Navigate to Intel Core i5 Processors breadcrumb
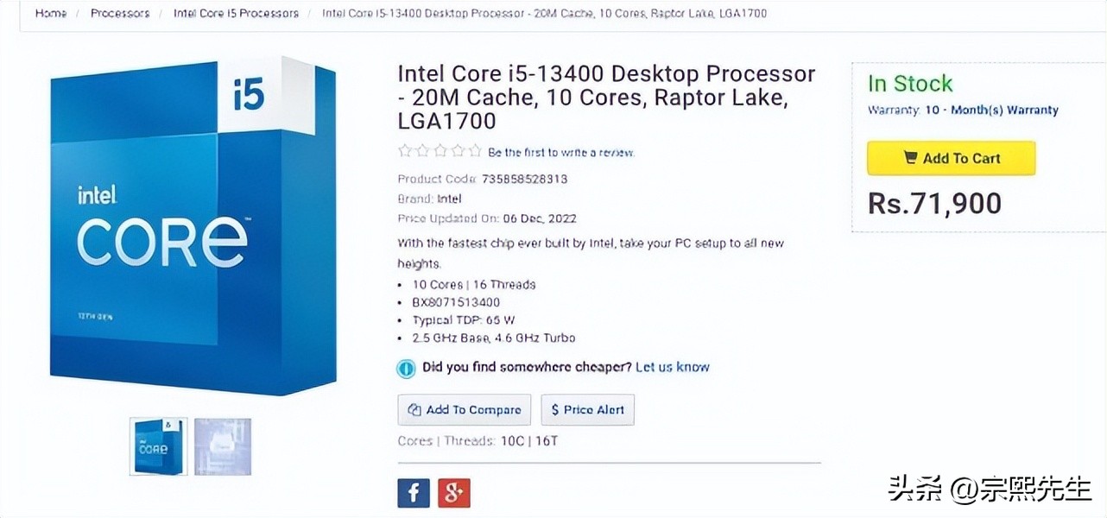Viewport: 1107px width, 518px height. click(x=236, y=14)
